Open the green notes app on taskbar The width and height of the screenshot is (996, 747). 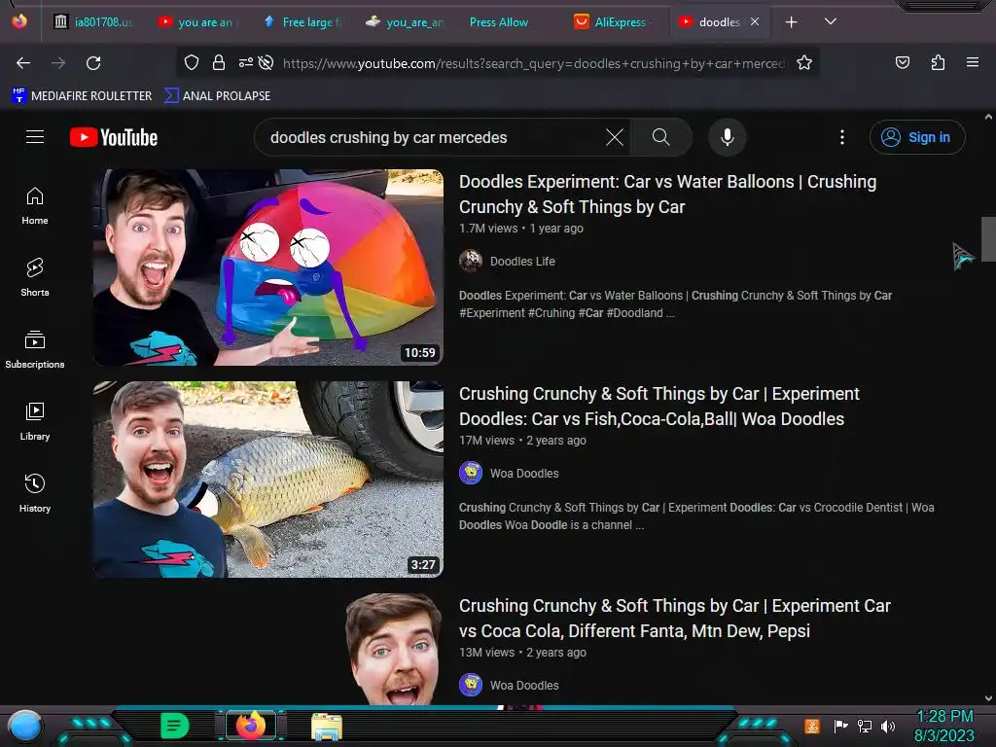pos(175,726)
